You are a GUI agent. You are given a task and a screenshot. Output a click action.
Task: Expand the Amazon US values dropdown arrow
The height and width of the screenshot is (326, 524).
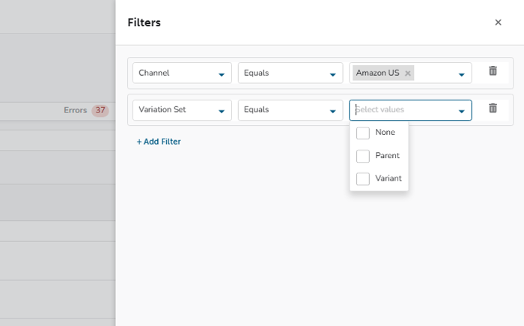point(461,74)
